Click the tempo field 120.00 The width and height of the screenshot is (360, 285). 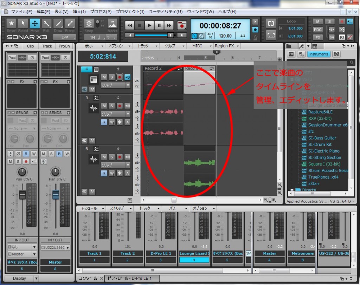(225, 36)
